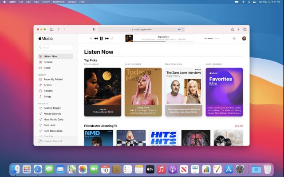Focus the music.apple.com address bar
This screenshot has width=284, height=177.
pos(142,29)
